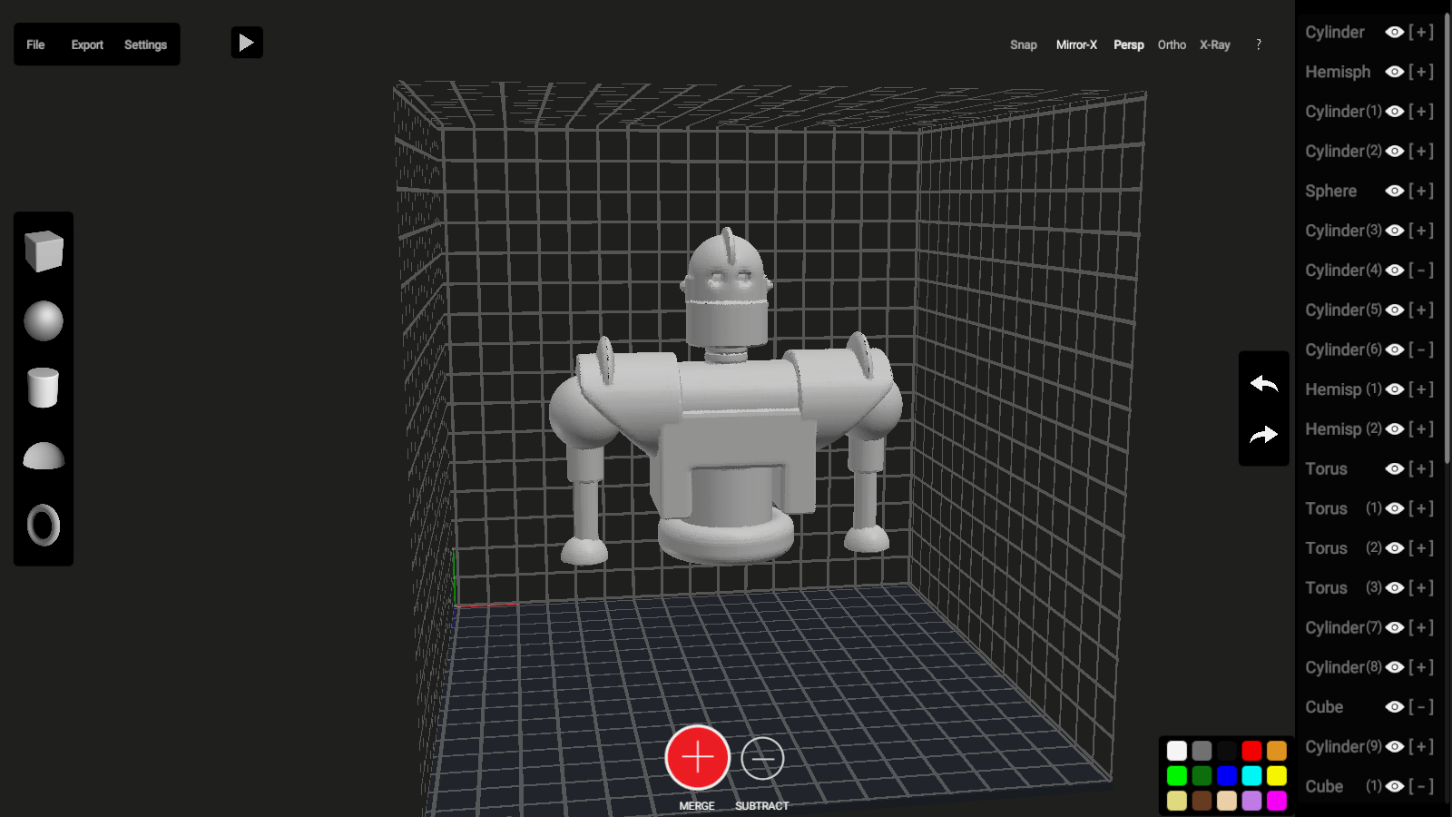The height and width of the screenshot is (817, 1452).
Task: Toggle the [+] bracket next to Torus (2)
Action: [1421, 548]
